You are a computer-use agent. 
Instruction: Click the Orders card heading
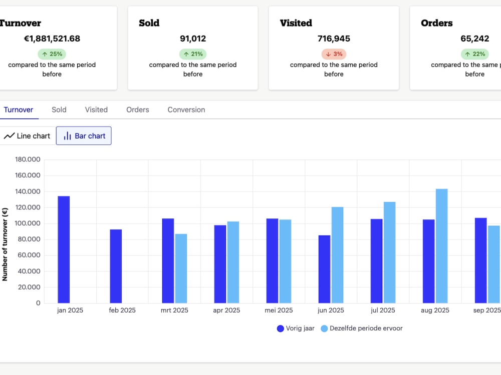(437, 23)
